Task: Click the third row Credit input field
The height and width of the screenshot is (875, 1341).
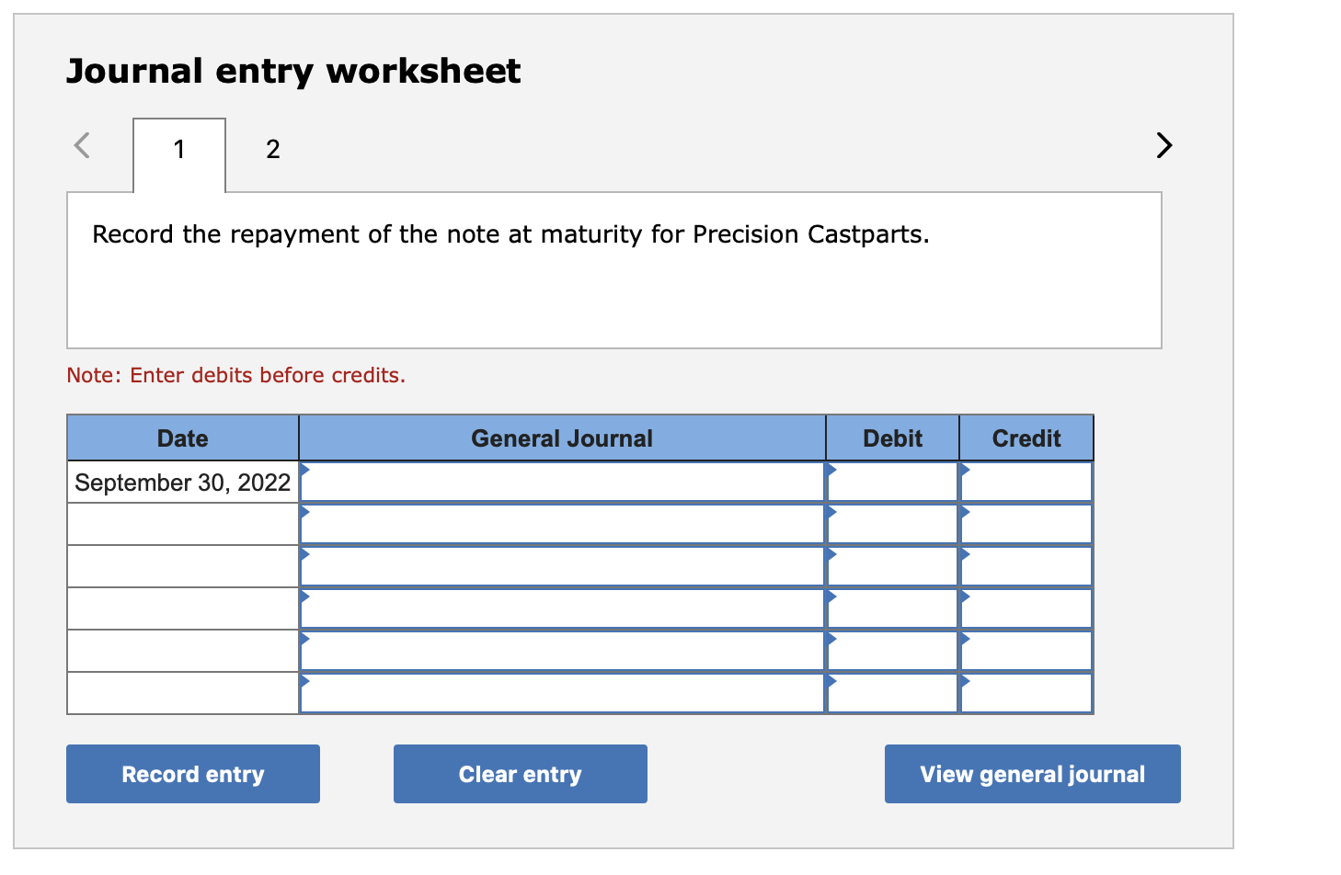Action: click(1026, 565)
